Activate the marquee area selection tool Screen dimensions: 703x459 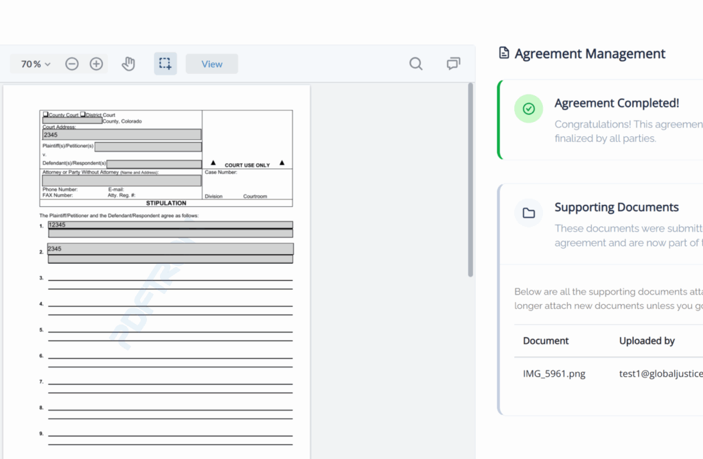click(x=165, y=64)
